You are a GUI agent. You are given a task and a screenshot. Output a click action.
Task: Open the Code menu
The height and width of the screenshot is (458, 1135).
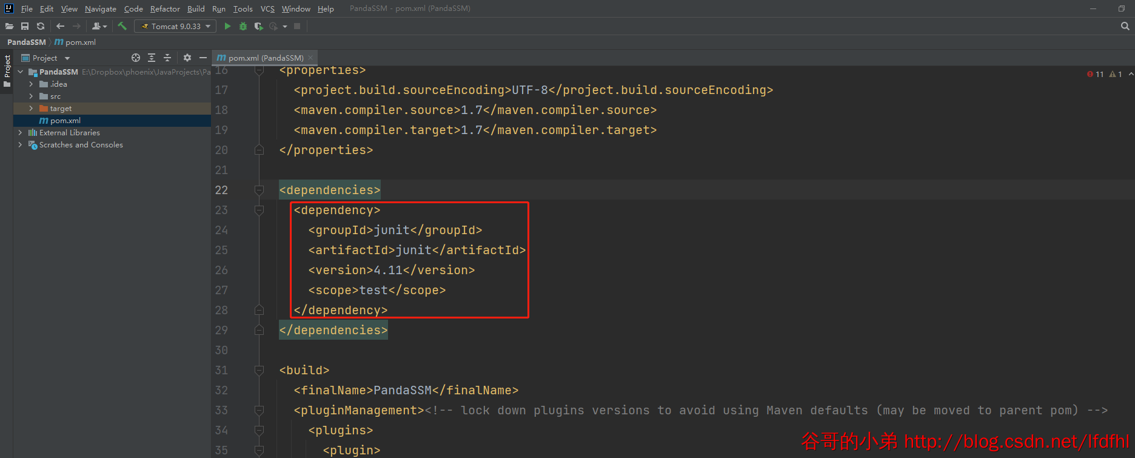pyautogui.click(x=133, y=8)
